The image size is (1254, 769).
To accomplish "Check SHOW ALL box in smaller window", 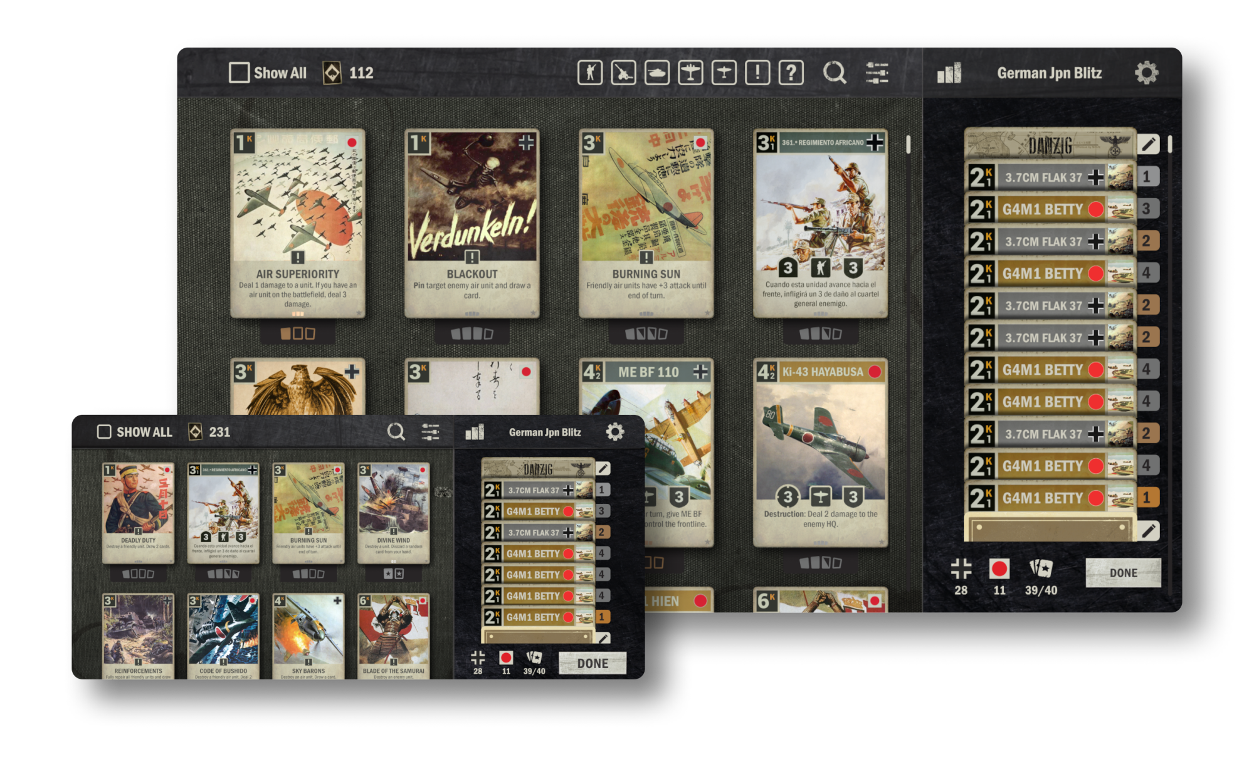I will pyautogui.click(x=104, y=432).
